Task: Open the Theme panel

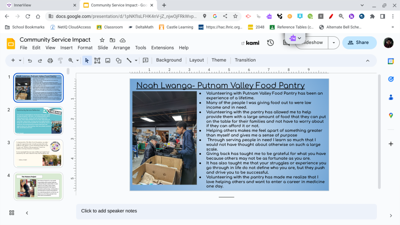Action: 219,60
